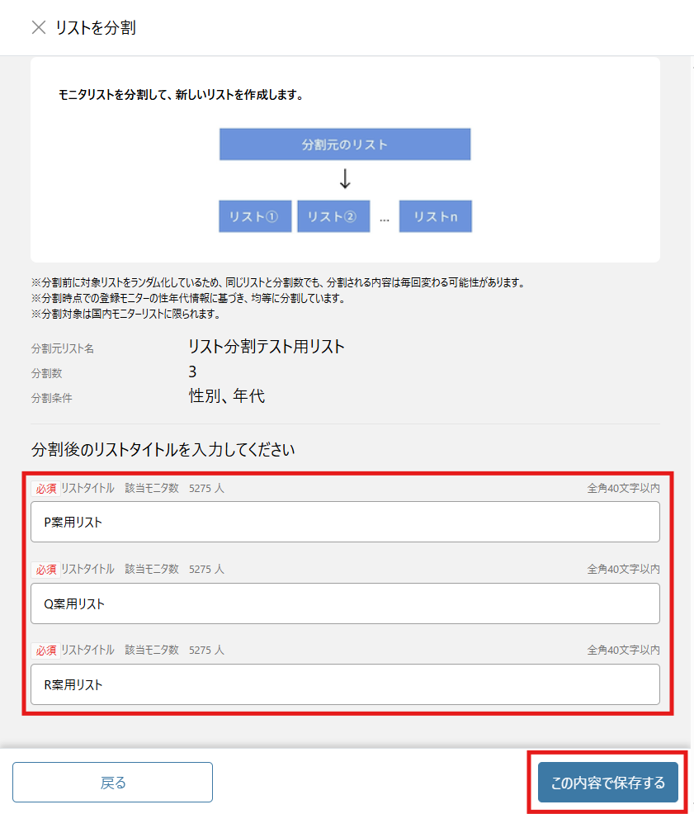This screenshot has height=814, width=694.
Task: Click the リストを分割 header title
Action: coord(96,28)
